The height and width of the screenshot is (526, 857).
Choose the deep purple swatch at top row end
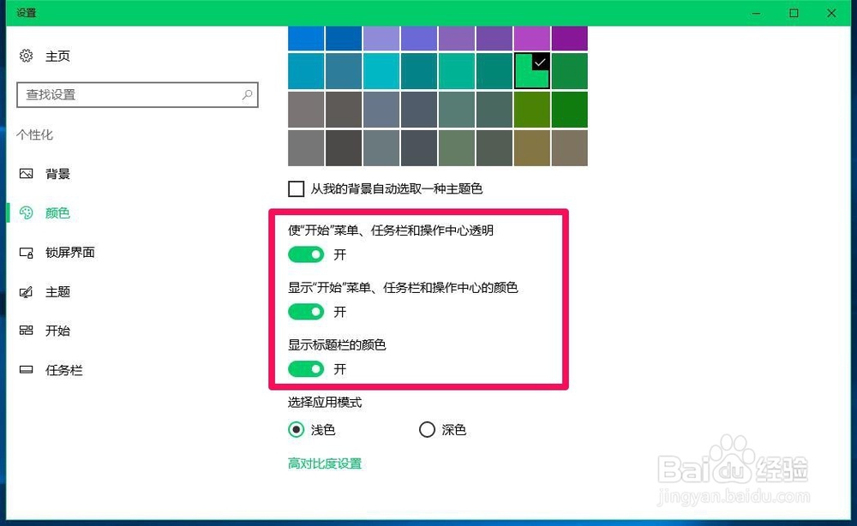tap(570, 39)
